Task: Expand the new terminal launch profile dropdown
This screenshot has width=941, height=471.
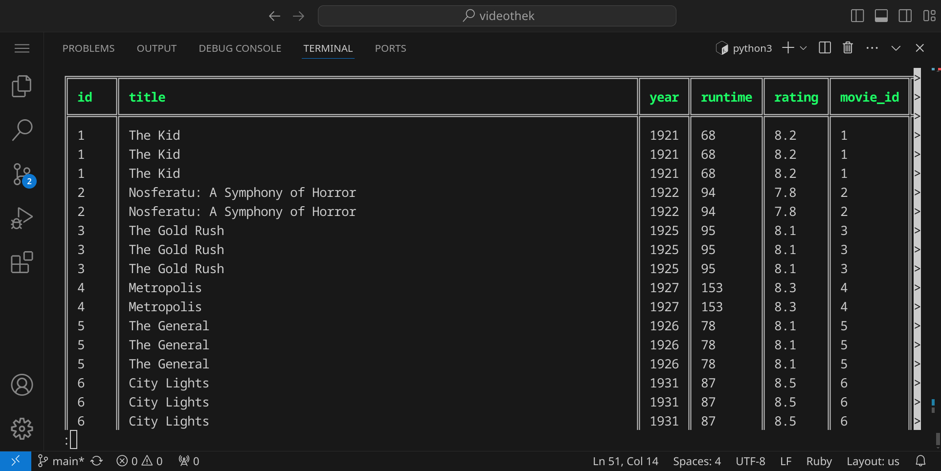Action: [x=803, y=48]
